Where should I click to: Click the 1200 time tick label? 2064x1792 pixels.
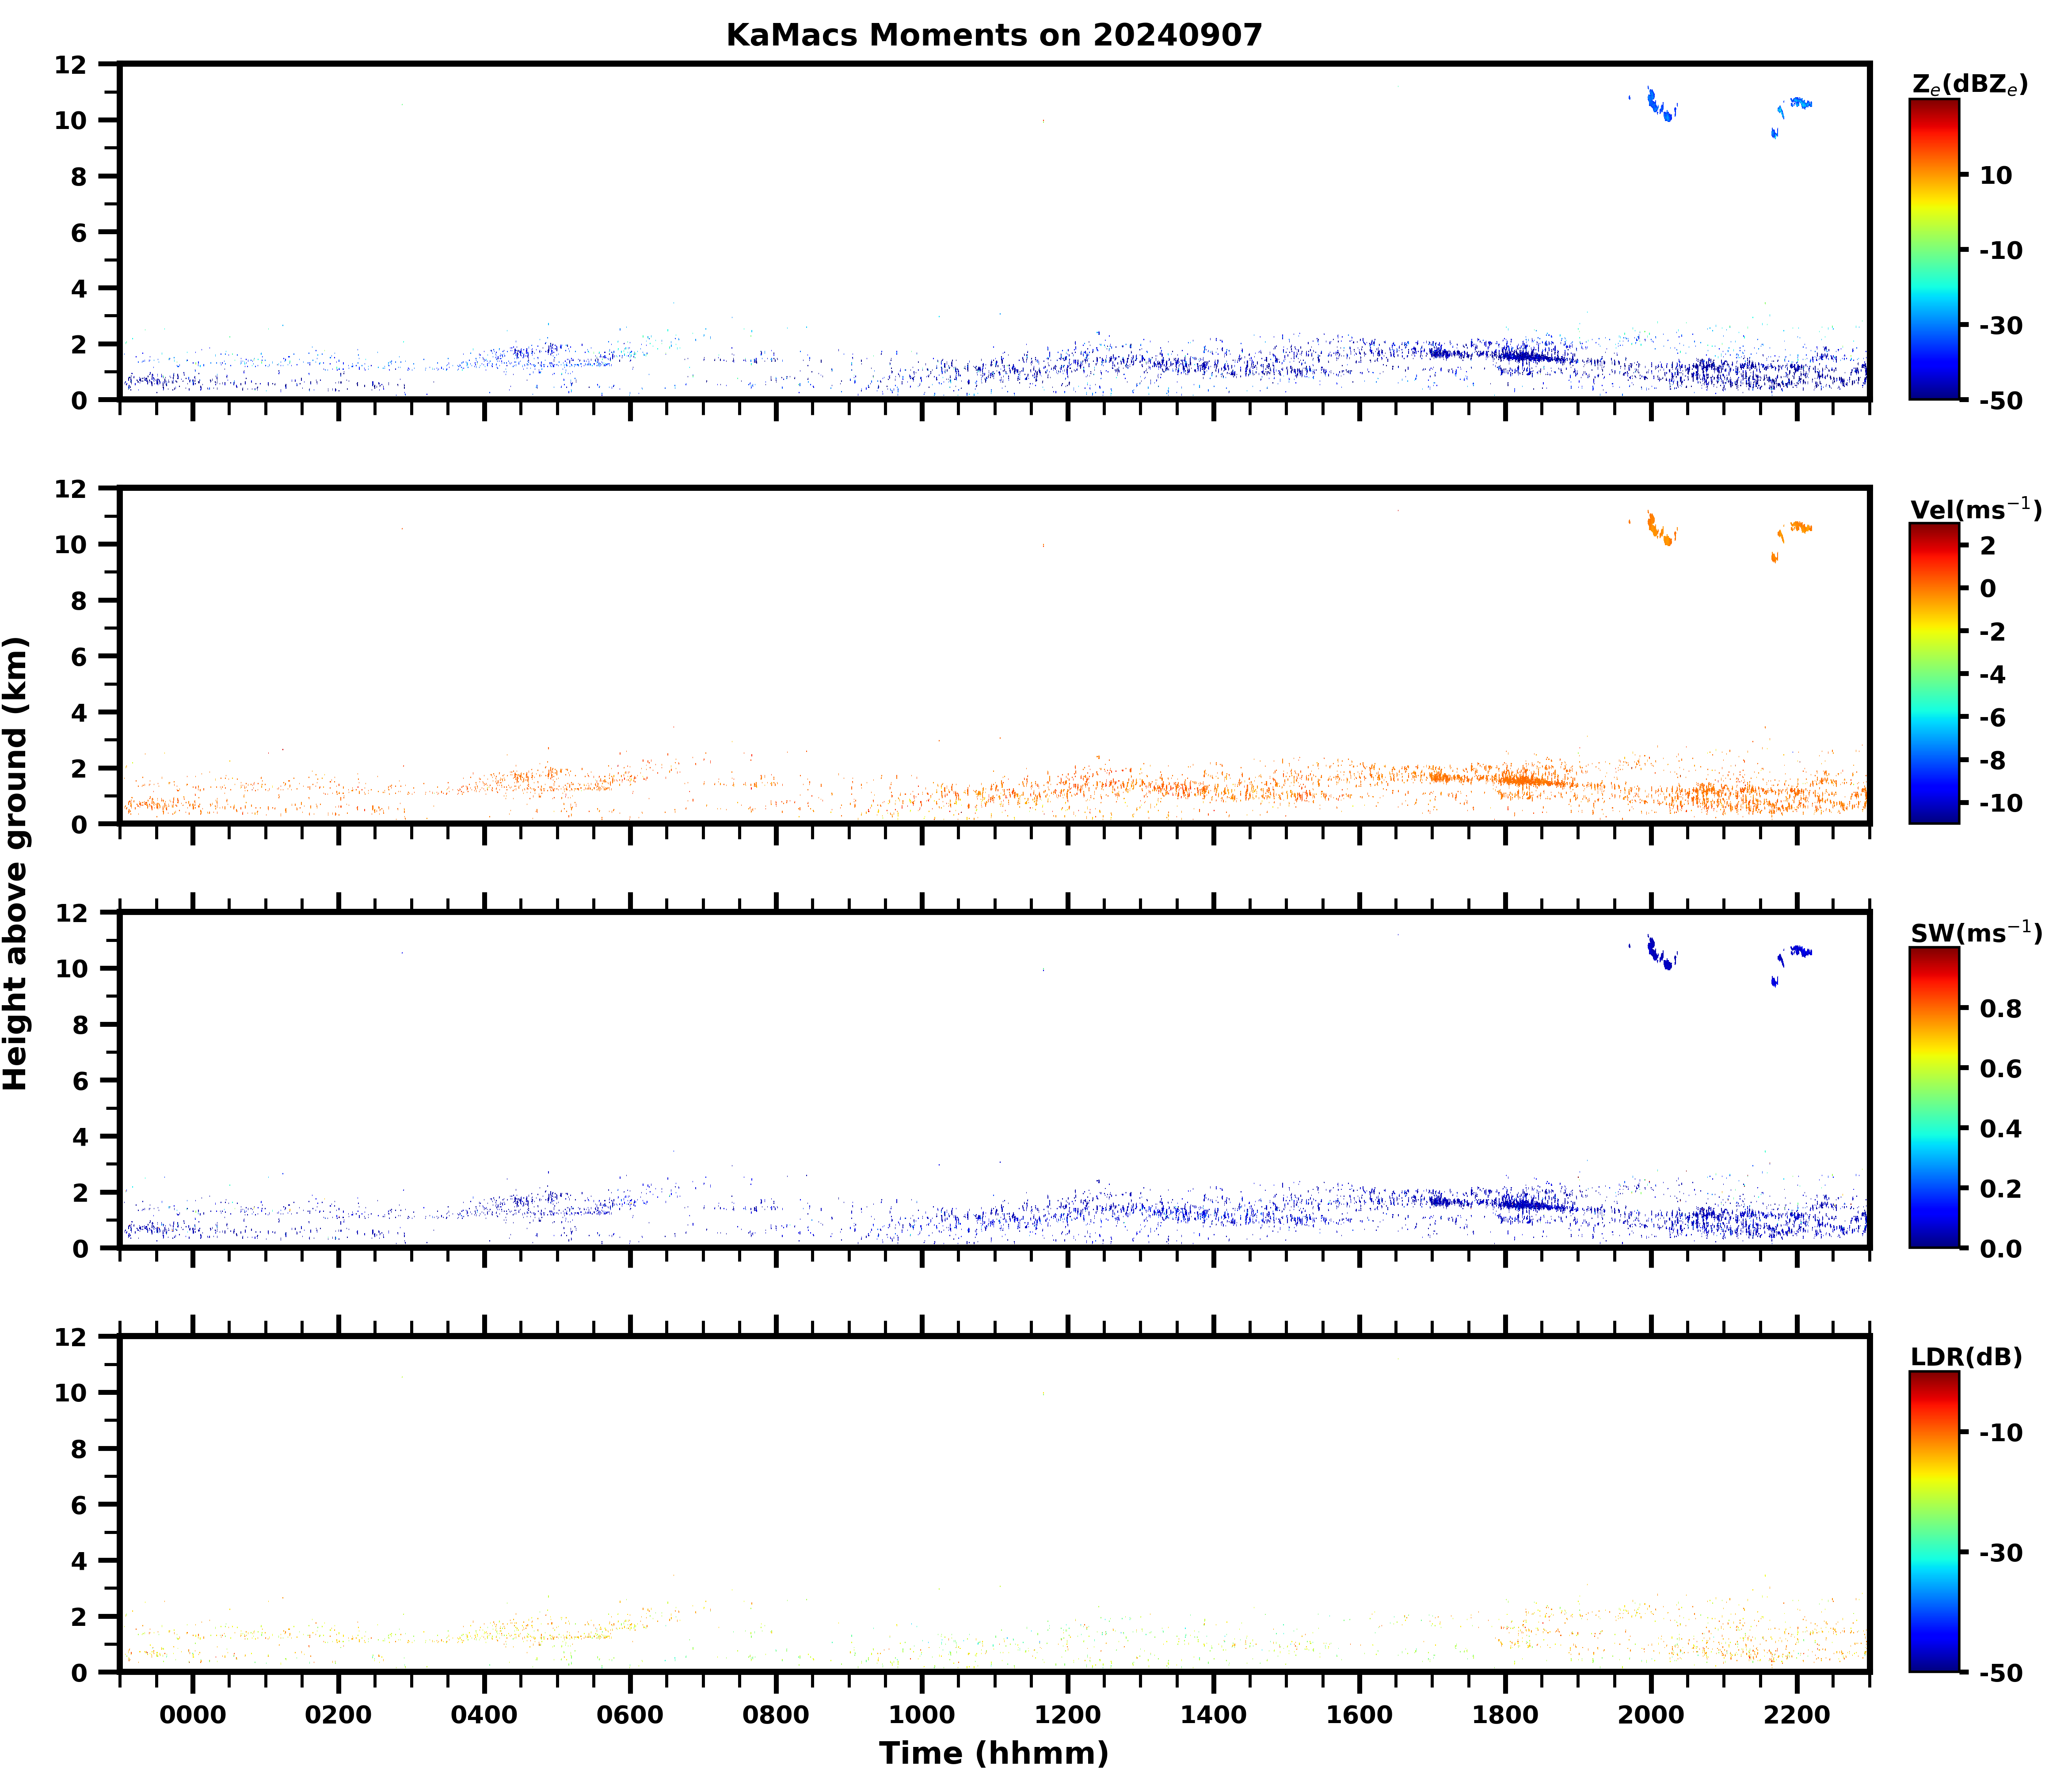1066,1716
